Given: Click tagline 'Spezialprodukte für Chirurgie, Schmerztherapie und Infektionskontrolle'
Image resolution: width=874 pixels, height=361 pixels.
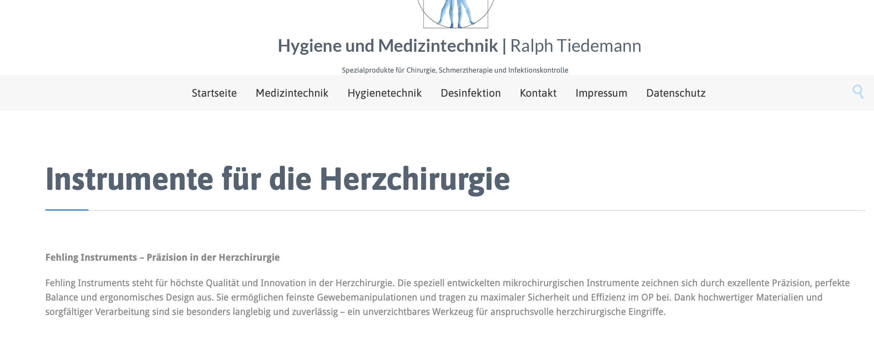Looking at the screenshot, I should (455, 70).
